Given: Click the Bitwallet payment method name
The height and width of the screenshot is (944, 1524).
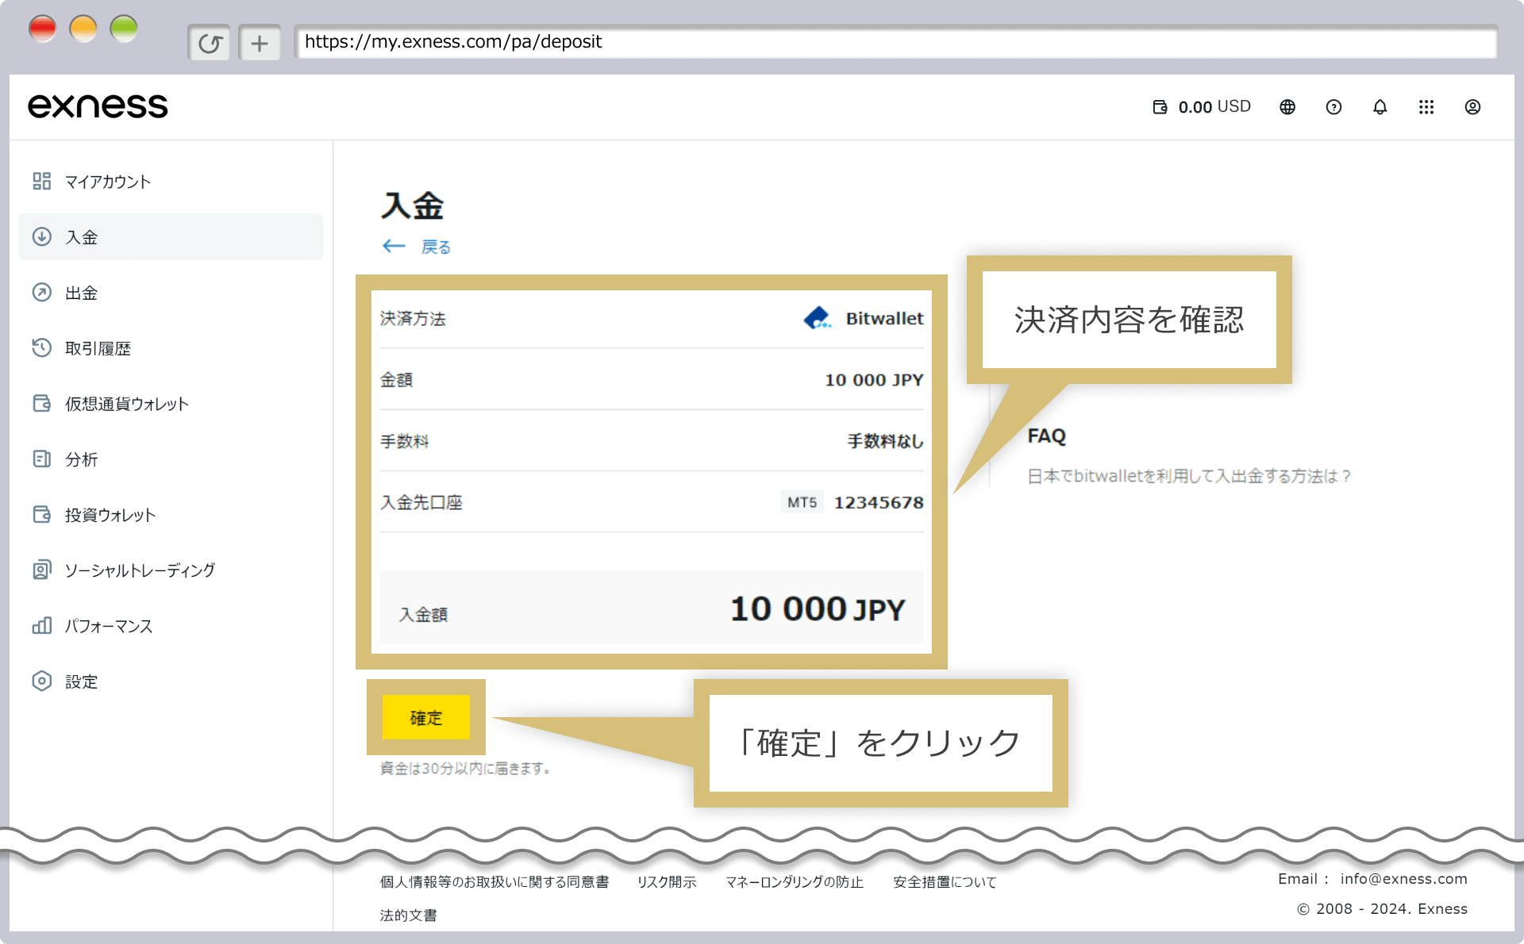Looking at the screenshot, I should pyautogui.click(x=885, y=318).
